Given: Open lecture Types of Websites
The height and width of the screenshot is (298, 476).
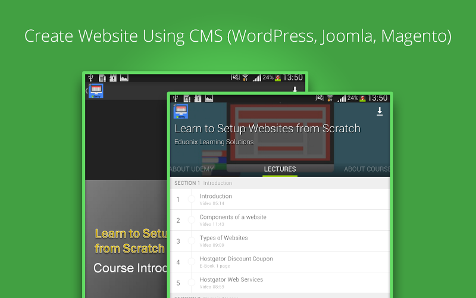Looking at the screenshot, I should tap(280, 241).
